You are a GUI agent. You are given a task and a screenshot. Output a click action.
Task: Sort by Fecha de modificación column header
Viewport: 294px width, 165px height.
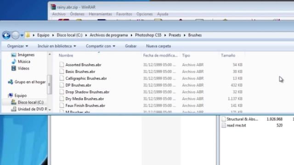click(x=160, y=55)
